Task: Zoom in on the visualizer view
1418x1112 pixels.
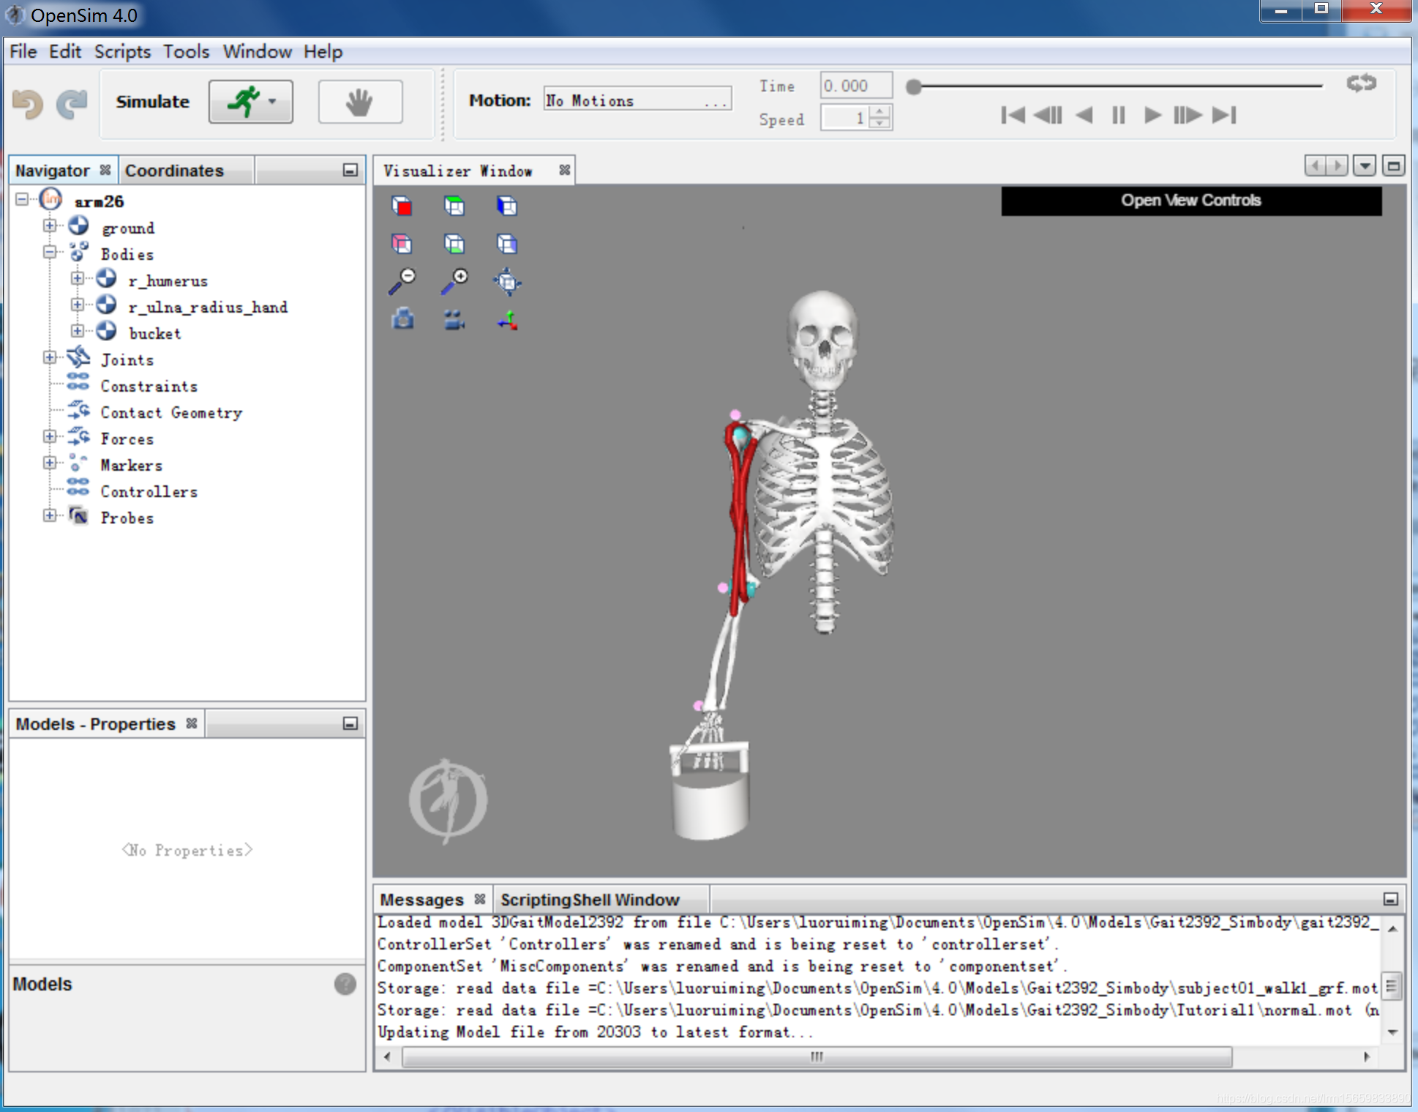Action: point(454,282)
